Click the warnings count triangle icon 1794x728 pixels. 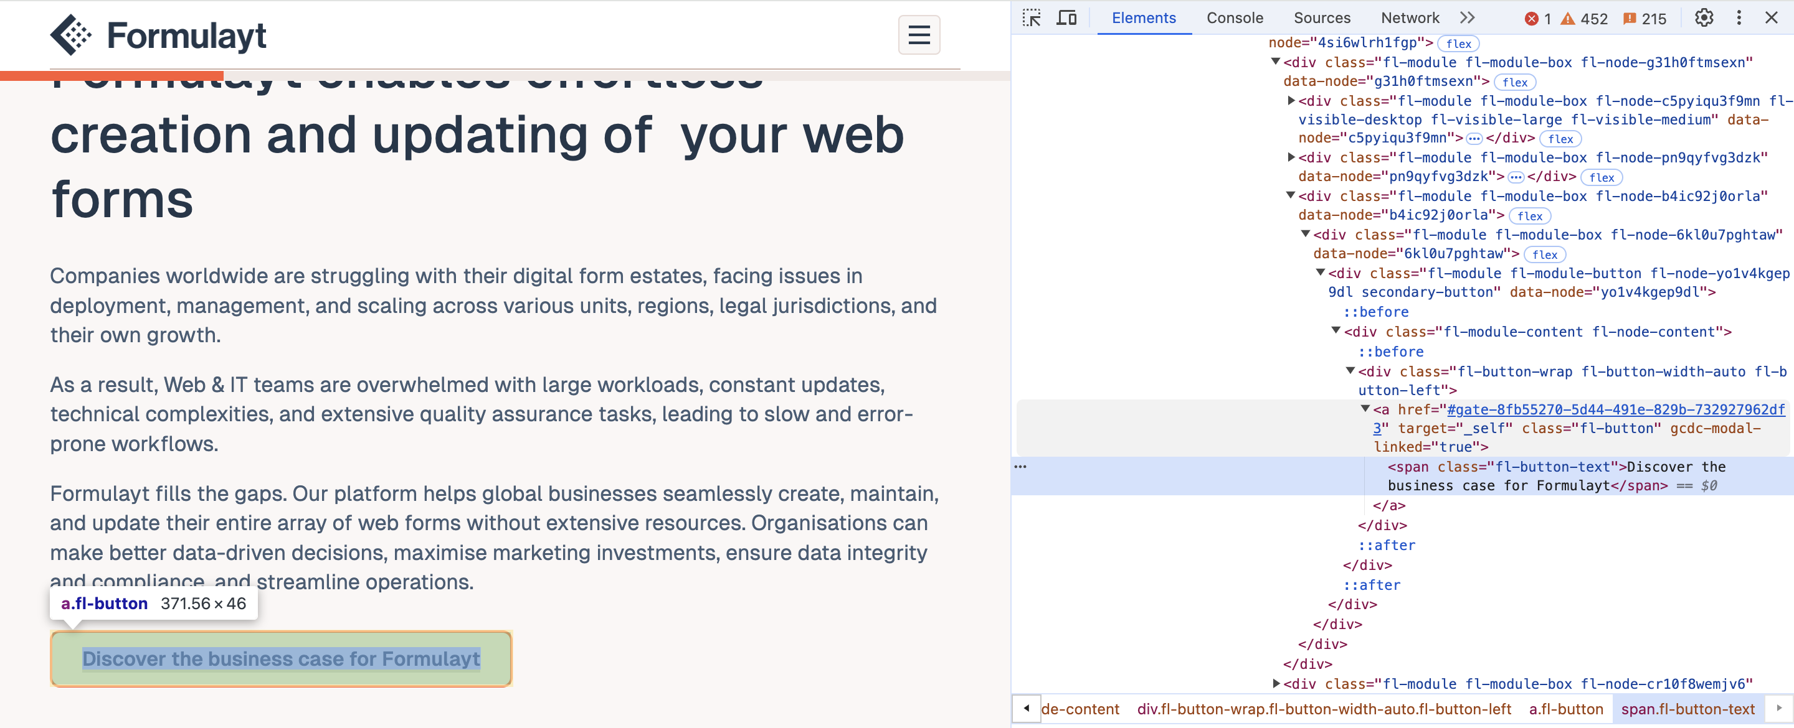1567,19
